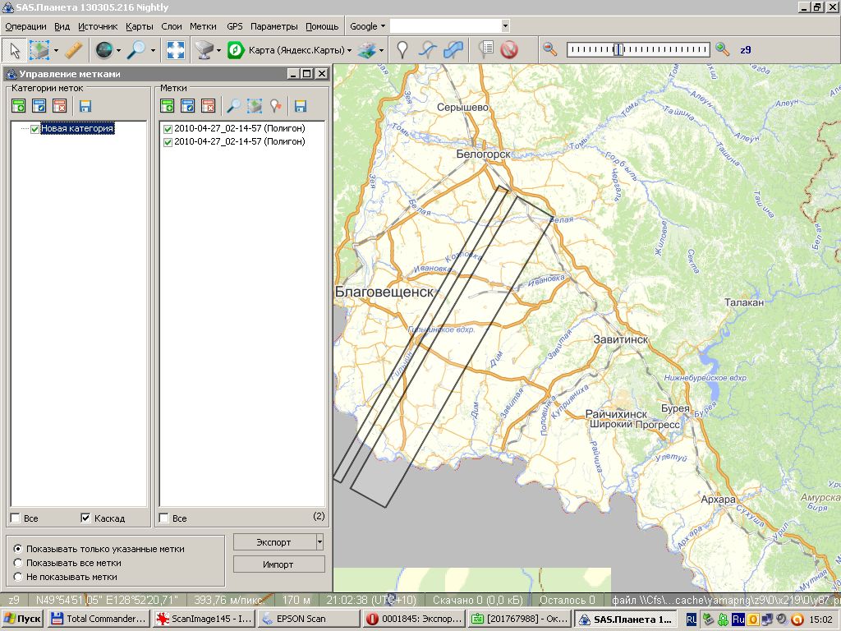Add a new category in Категории меток

18,105
